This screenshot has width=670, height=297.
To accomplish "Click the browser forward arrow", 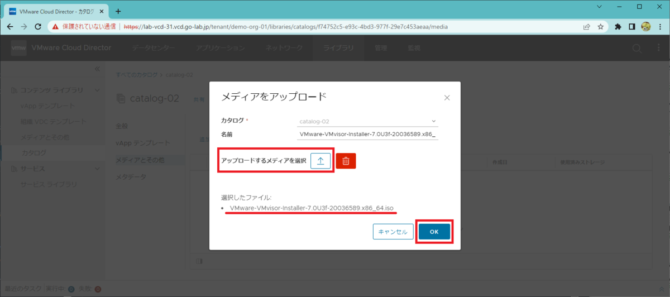I will (x=23, y=26).
